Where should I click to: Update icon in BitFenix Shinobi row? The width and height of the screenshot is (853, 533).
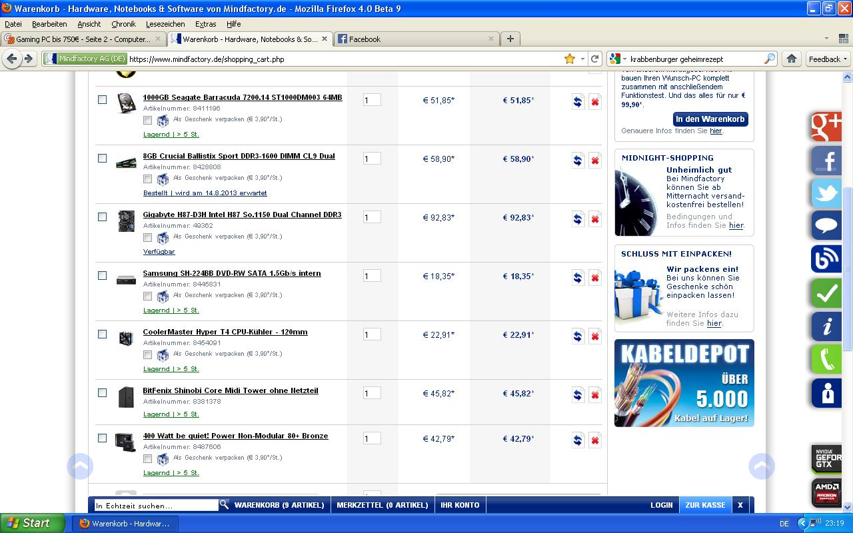tap(578, 395)
